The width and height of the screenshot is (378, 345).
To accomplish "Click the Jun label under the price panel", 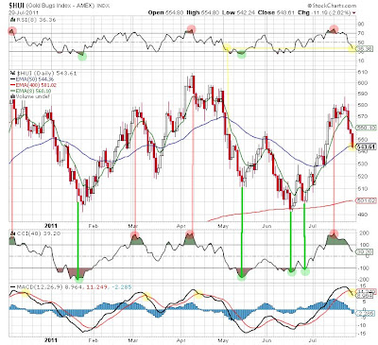I will click(x=266, y=226).
